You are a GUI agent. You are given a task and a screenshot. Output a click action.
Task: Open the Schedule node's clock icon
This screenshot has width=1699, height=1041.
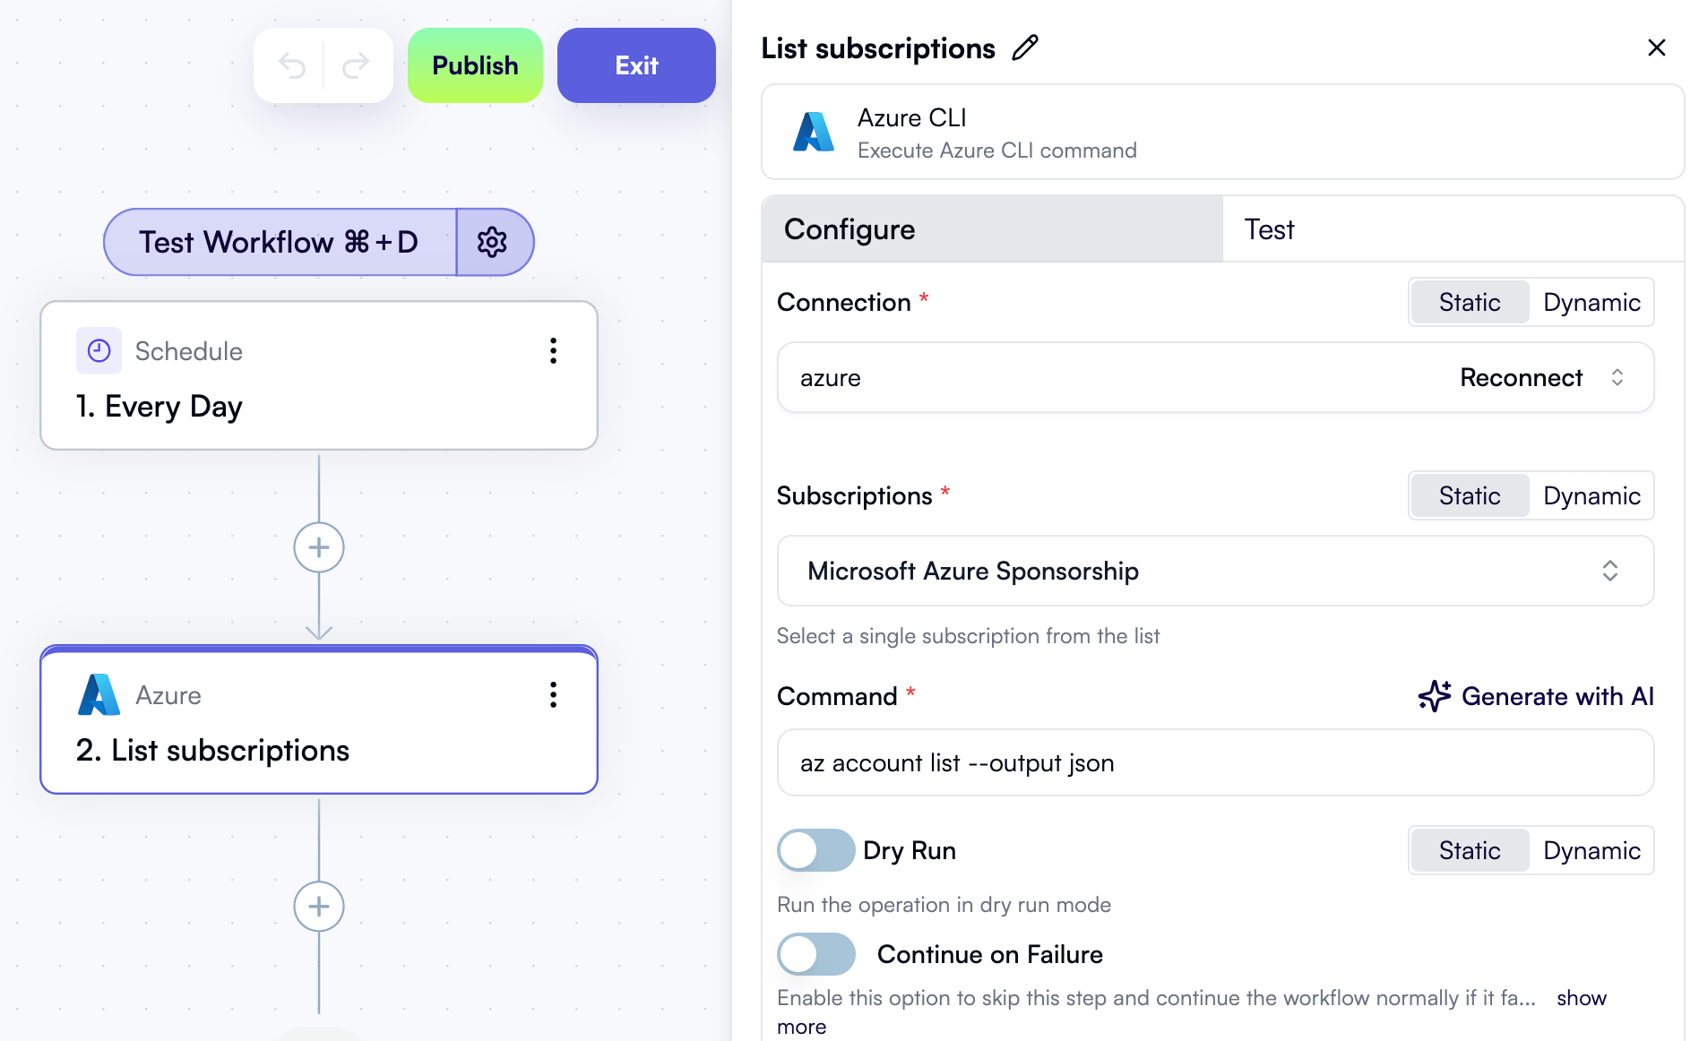click(x=99, y=350)
